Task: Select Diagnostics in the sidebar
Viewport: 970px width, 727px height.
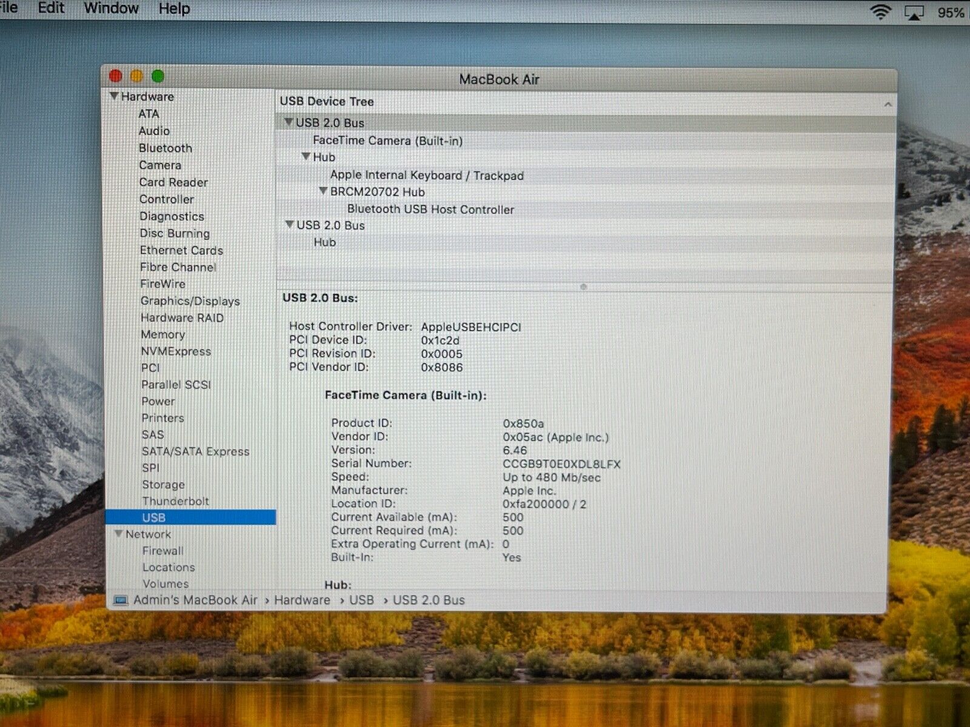Action: 172,216
